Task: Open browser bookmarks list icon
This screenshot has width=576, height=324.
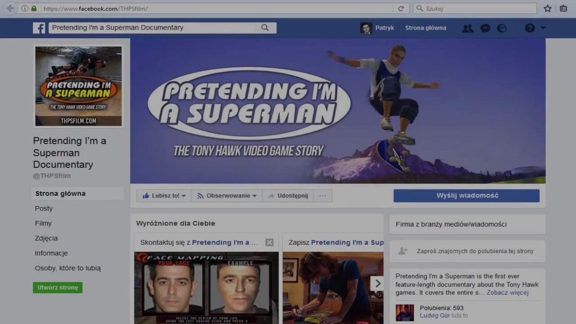Action: (x=563, y=9)
